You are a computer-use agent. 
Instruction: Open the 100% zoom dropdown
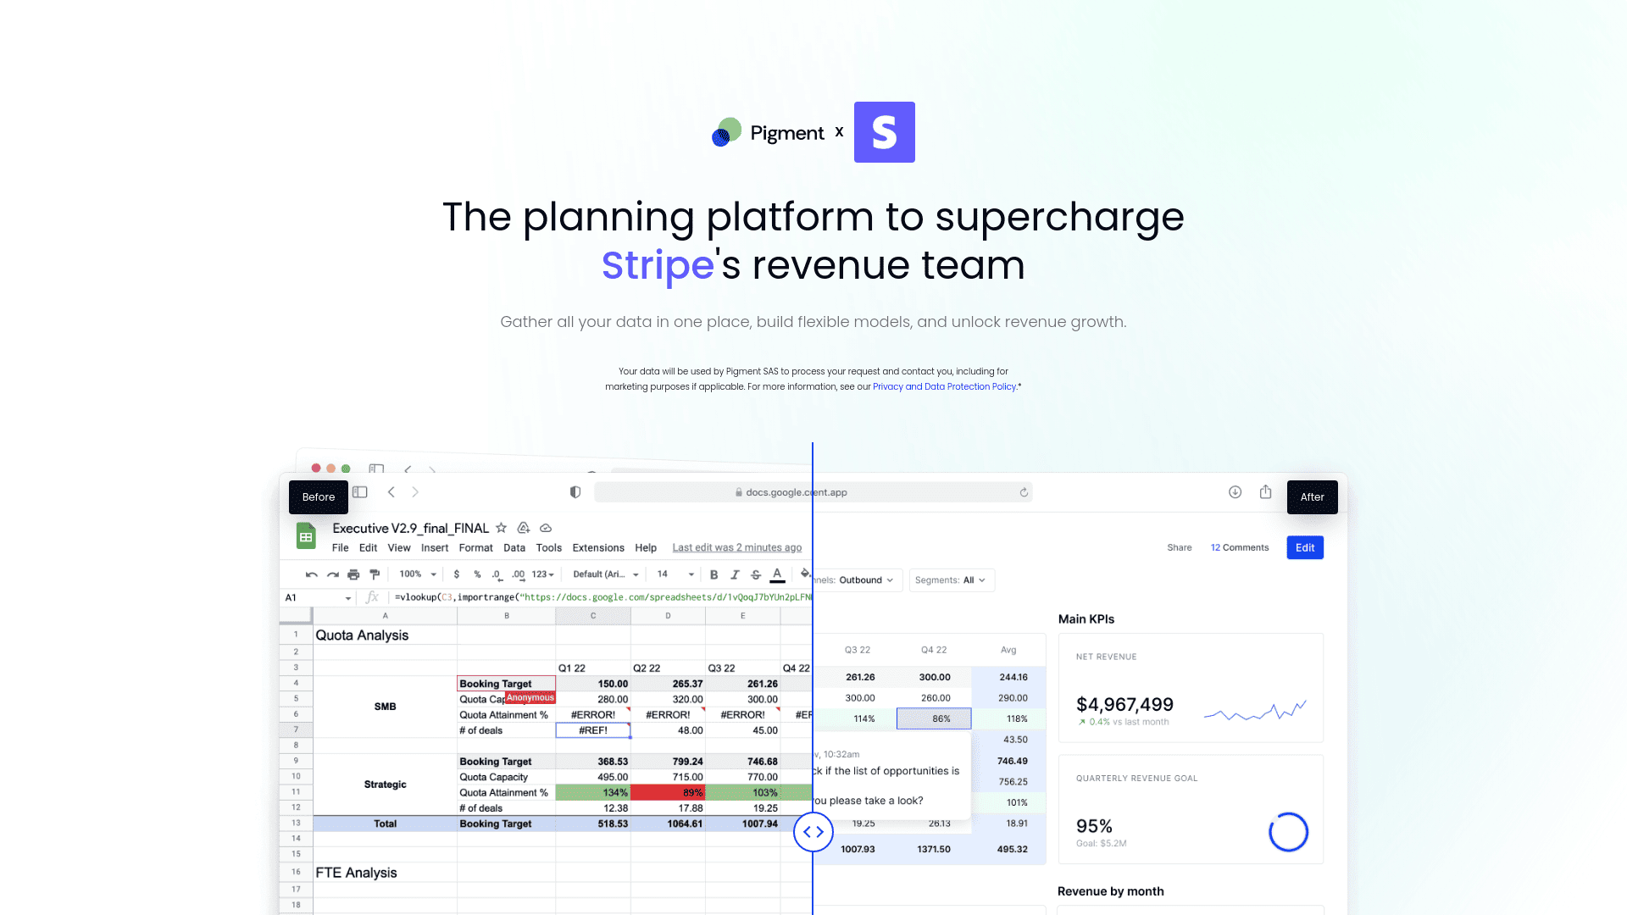click(x=418, y=574)
